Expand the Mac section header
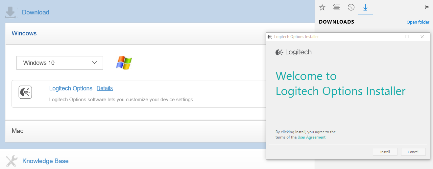The width and height of the screenshot is (433, 169). pos(135,131)
